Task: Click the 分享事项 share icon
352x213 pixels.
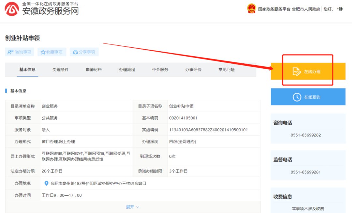Action: tap(75, 52)
